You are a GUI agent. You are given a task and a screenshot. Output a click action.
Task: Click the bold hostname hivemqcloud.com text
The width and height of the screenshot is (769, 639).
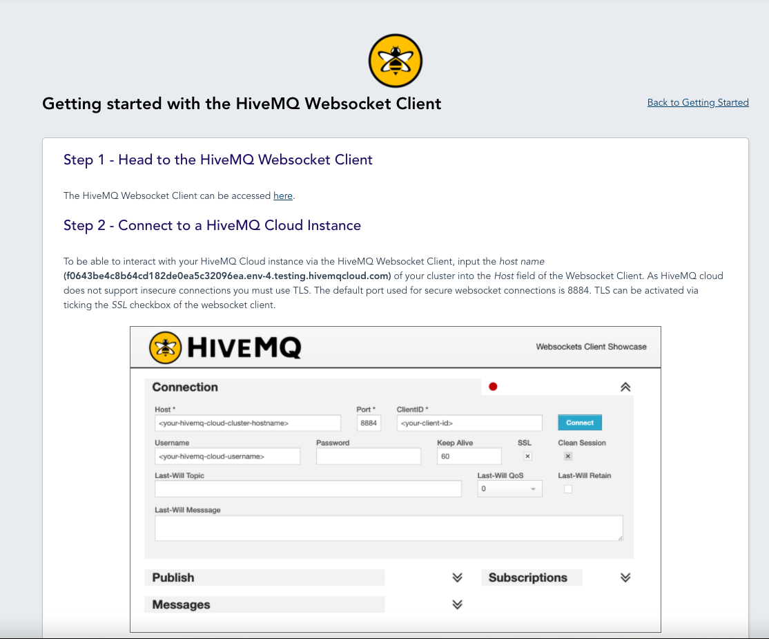click(x=228, y=276)
